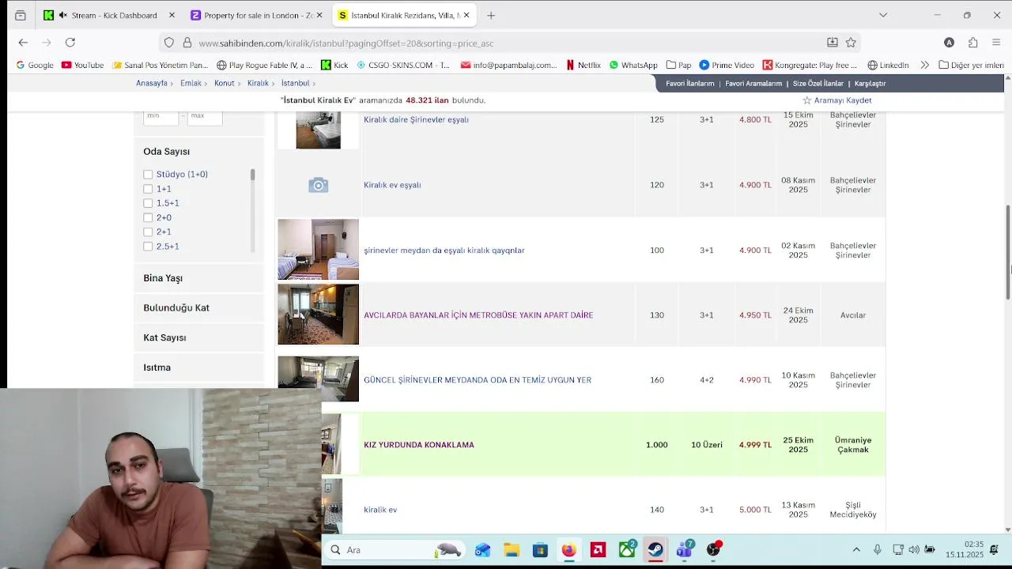Viewport: 1012px width, 569px height.
Task: Open OBS Studio from the taskbar
Action: point(714,550)
